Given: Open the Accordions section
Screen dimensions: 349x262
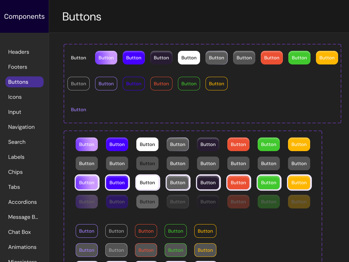Looking at the screenshot, I should [x=22, y=202].
